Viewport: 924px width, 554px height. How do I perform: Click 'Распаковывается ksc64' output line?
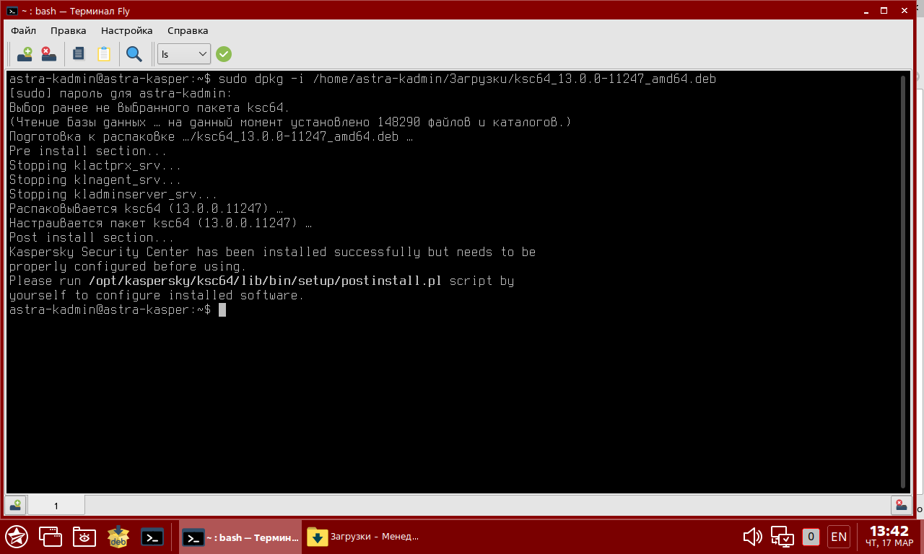(x=146, y=208)
